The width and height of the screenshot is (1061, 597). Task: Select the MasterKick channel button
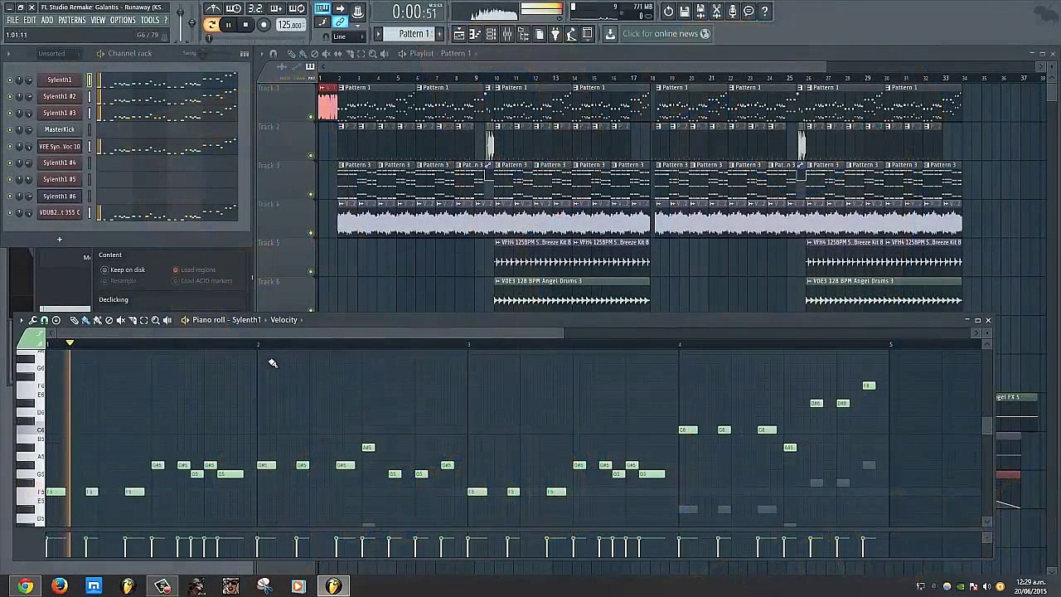pyautogui.click(x=59, y=130)
